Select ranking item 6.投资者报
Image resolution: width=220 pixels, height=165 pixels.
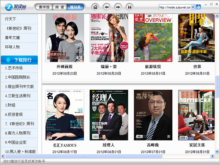(19, 115)
